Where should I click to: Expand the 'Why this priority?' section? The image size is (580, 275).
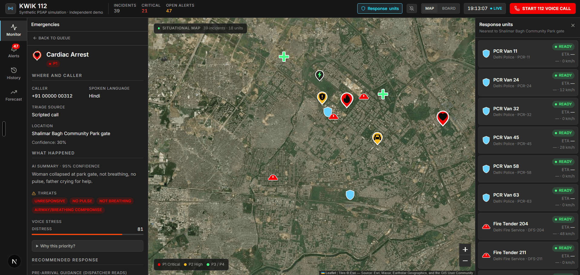(87, 246)
